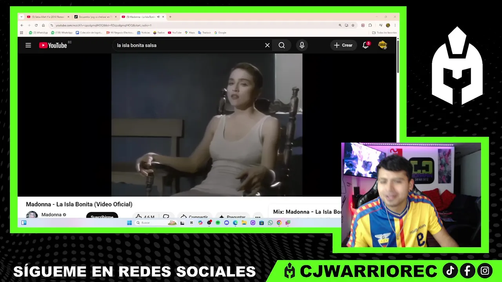This screenshot has height=282, width=502.
Task: Open the YouTube bookmark
Action: coord(175,33)
